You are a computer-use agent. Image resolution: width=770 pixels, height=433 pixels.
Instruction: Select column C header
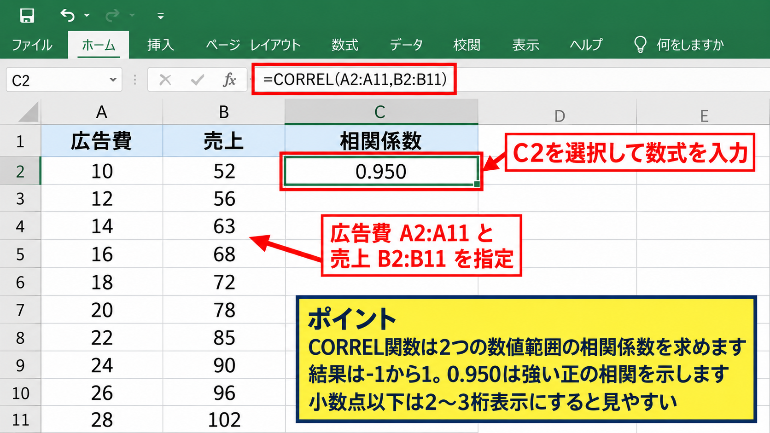381,112
